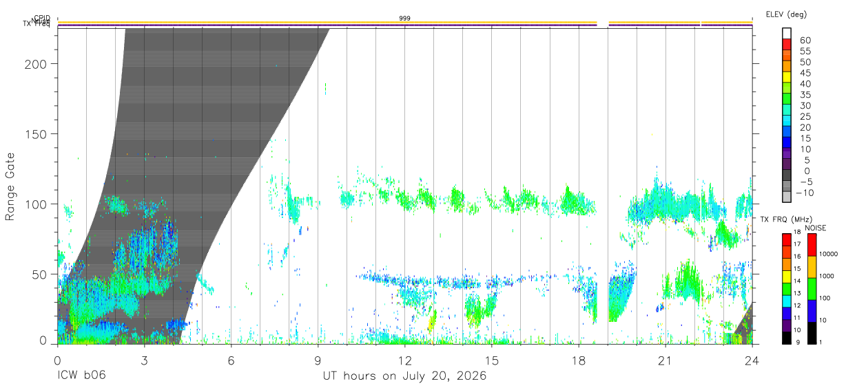Click the 21 tick on UT hours axis
The height and width of the screenshot is (390, 846).
[665, 360]
